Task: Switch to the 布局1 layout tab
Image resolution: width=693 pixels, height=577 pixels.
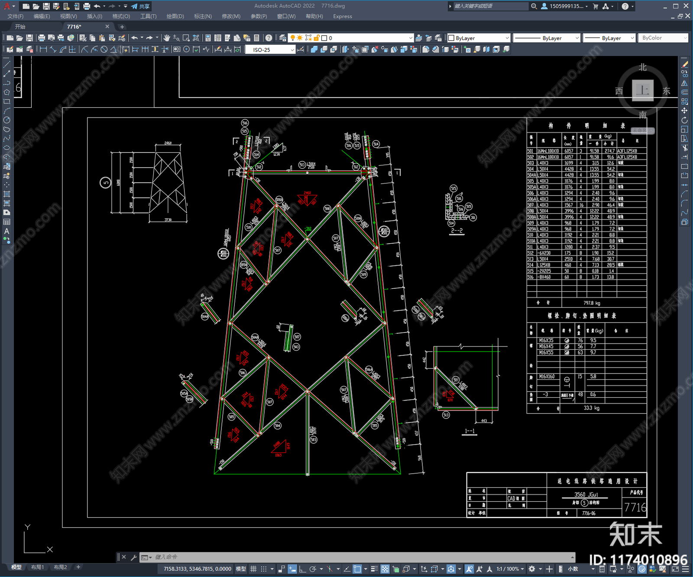Action: [38, 567]
